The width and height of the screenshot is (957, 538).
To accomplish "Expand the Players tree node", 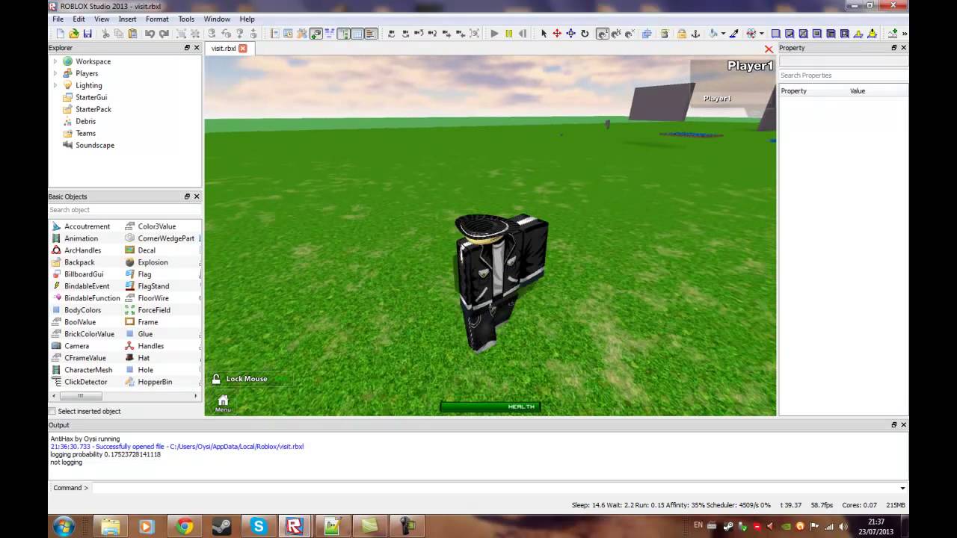I will (x=55, y=73).
